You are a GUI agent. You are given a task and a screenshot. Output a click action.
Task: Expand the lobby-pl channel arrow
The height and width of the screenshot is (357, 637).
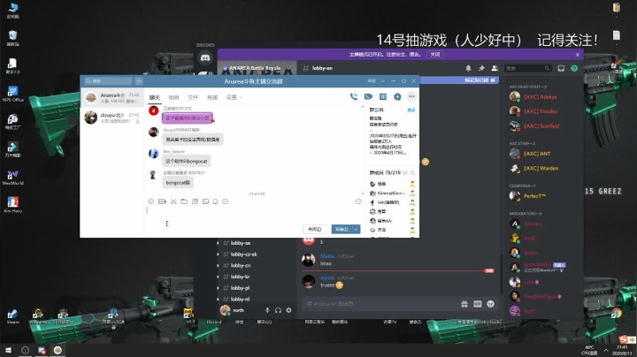pos(219,288)
